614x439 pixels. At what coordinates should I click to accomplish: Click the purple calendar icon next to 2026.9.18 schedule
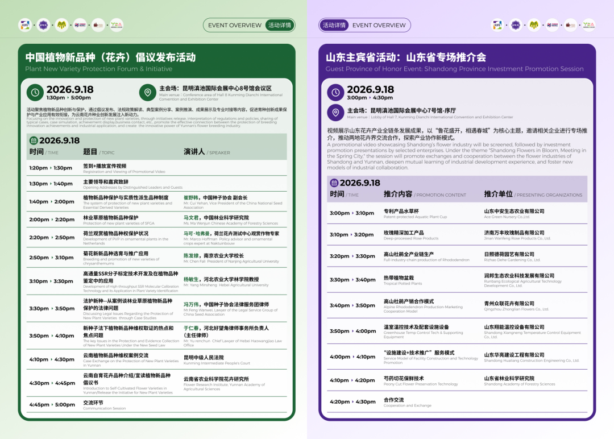pyautogui.click(x=334, y=183)
